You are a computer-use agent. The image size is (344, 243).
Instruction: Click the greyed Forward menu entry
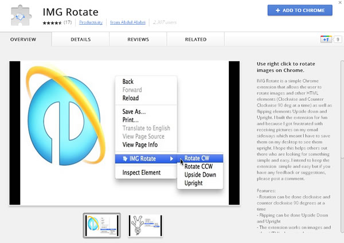coord(132,90)
